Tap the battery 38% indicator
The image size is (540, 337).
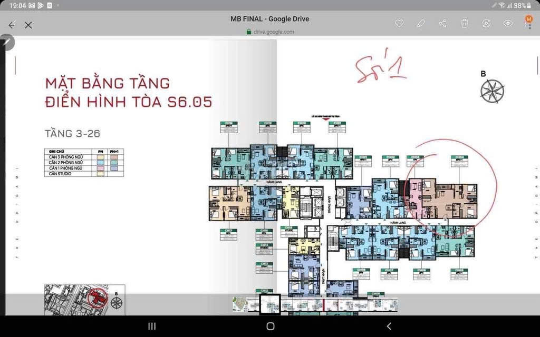pos(523,5)
